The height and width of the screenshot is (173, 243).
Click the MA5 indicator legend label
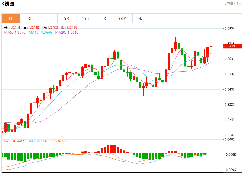[15, 32]
